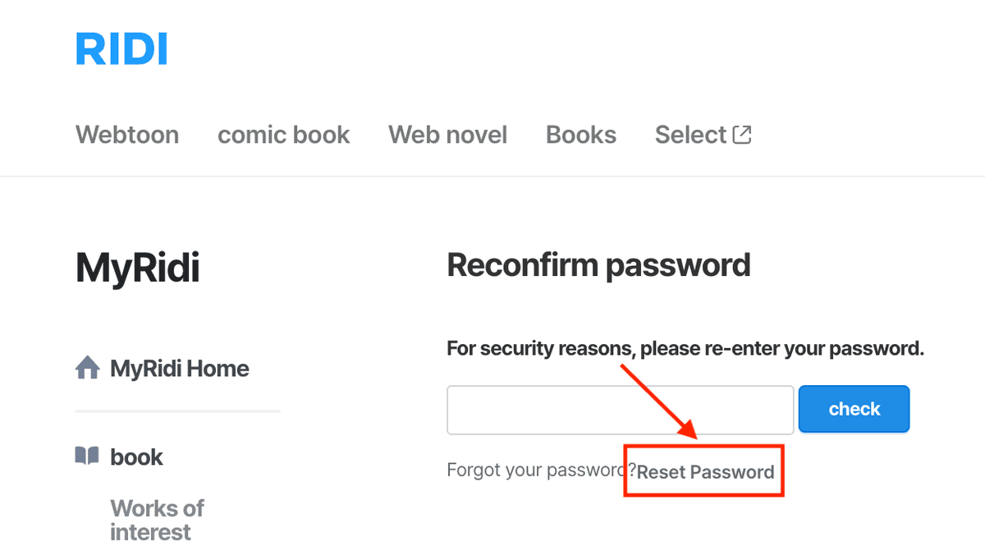The image size is (985, 560).
Task: Open the comic book section
Action: (x=283, y=135)
